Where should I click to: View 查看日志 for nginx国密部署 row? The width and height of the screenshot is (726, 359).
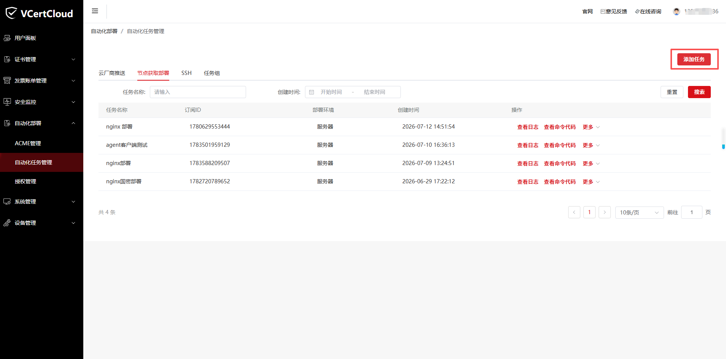click(527, 182)
